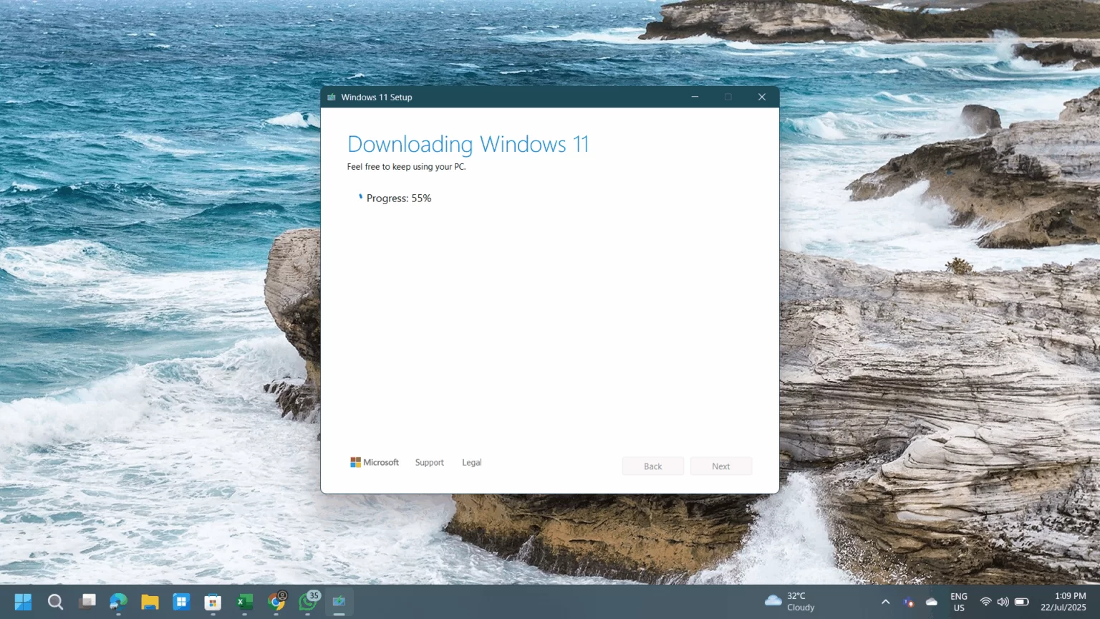Open File Explorer from the taskbar
The image size is (1100, 619).
[150, 602]
